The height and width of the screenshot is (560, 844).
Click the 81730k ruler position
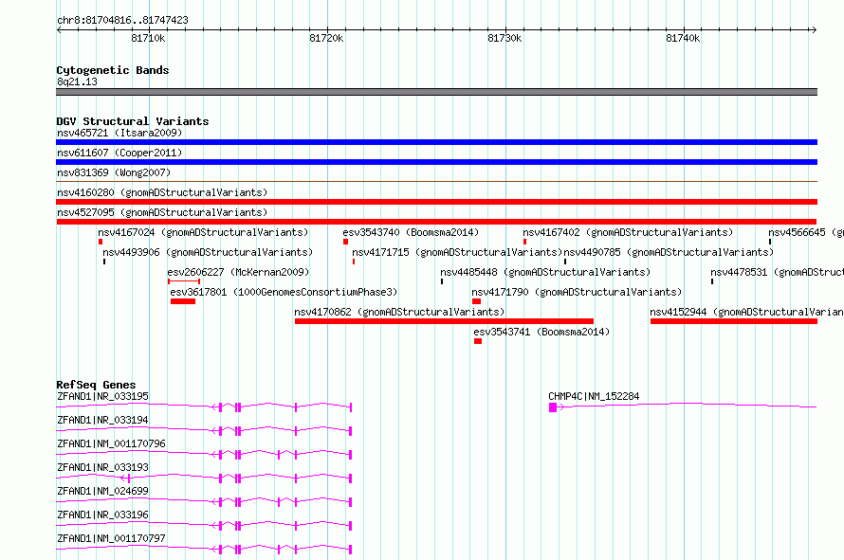(x=505, y=38)
